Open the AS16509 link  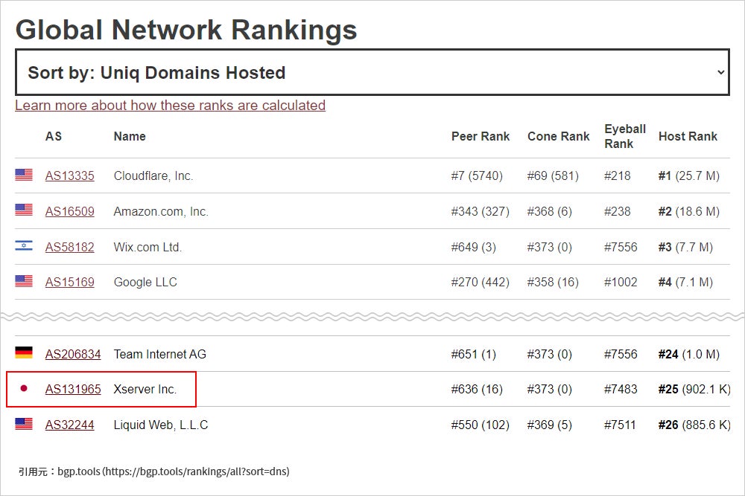click(70, 211)
